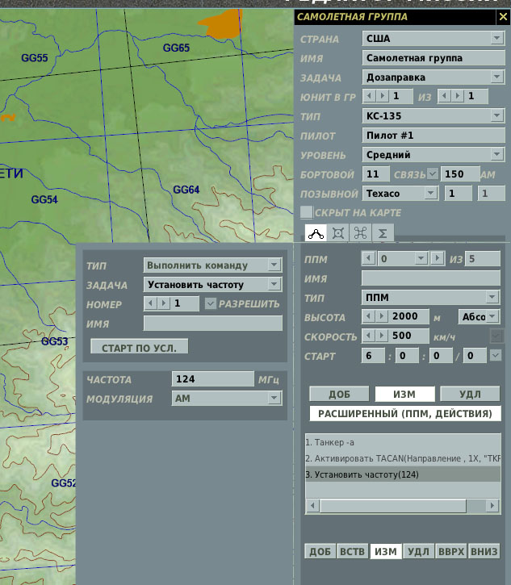The height and width of the screenshot is (585, 511).
Task: Click the waypoint ИЗМ button
Action: click(404, 394)
